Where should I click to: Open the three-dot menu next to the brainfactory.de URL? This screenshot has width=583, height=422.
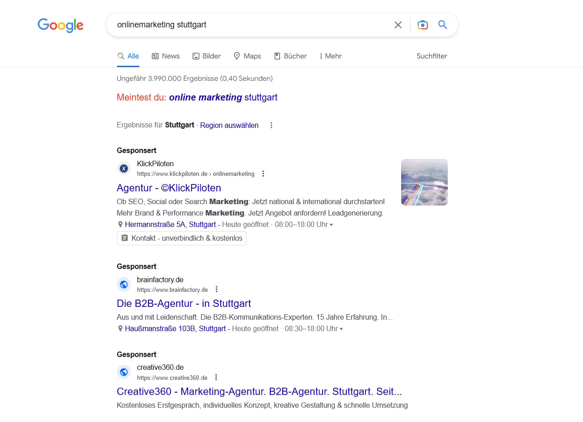(217, 289)
